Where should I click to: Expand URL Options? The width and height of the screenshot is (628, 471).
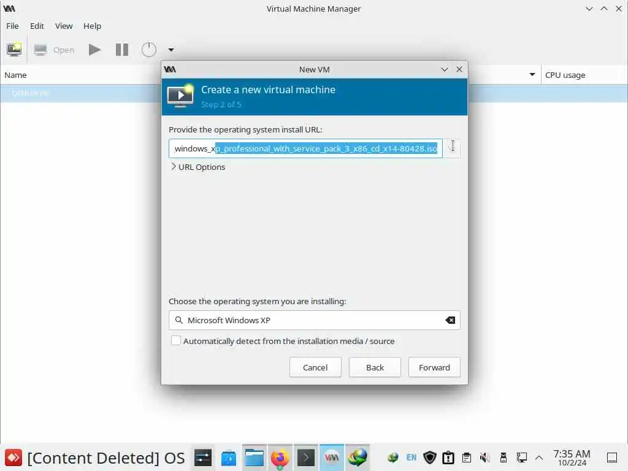[x=198, y=167]
